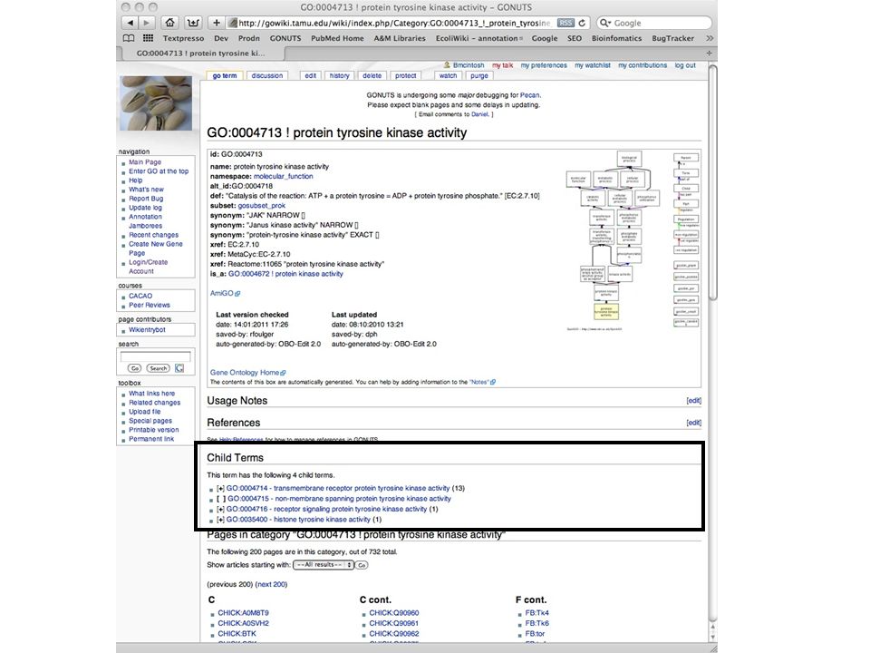This screenshot has width=870, height=653.
Task: Open the FB:Tk4 page
Action: [537, 613]
